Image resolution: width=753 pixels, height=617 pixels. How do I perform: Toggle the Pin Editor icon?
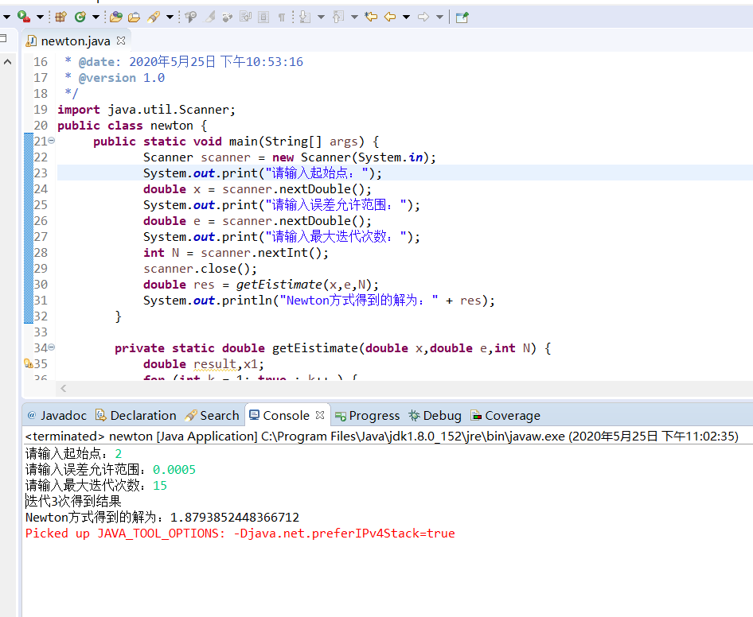click(462, 17)
